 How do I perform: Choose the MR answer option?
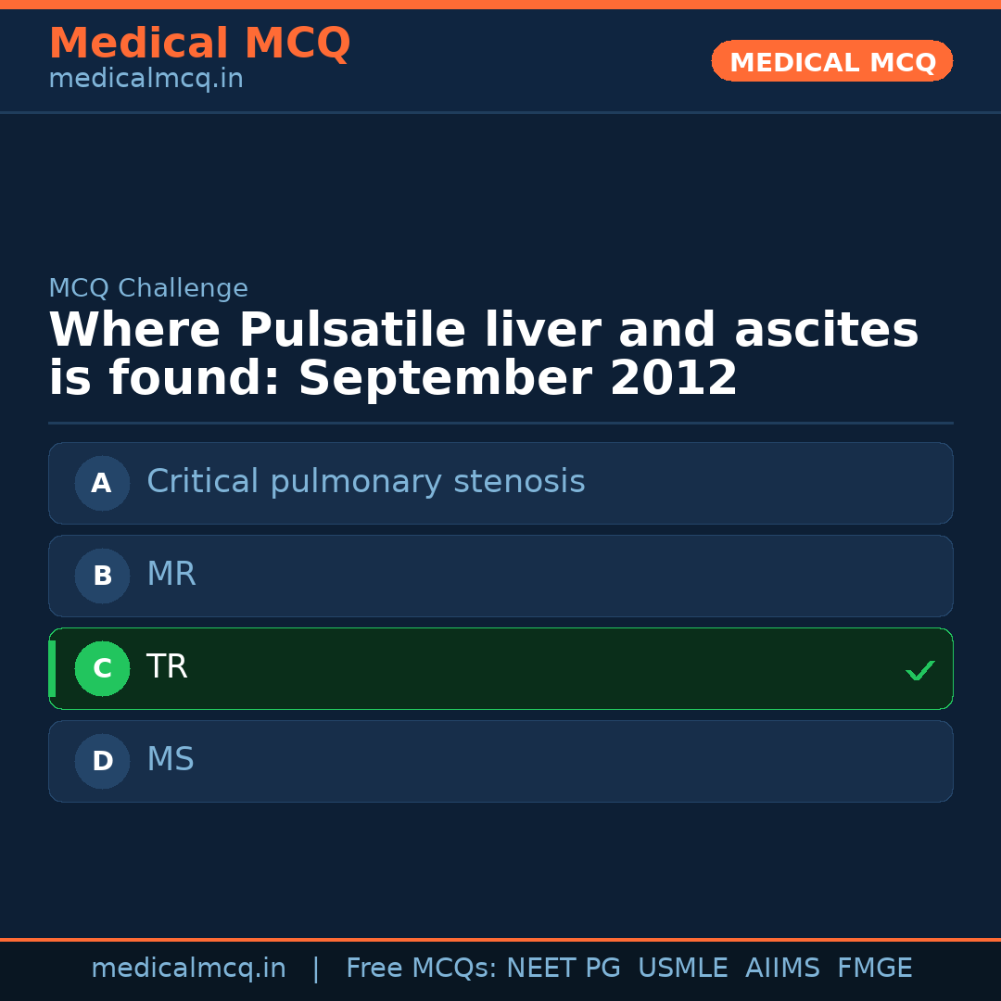171,575
